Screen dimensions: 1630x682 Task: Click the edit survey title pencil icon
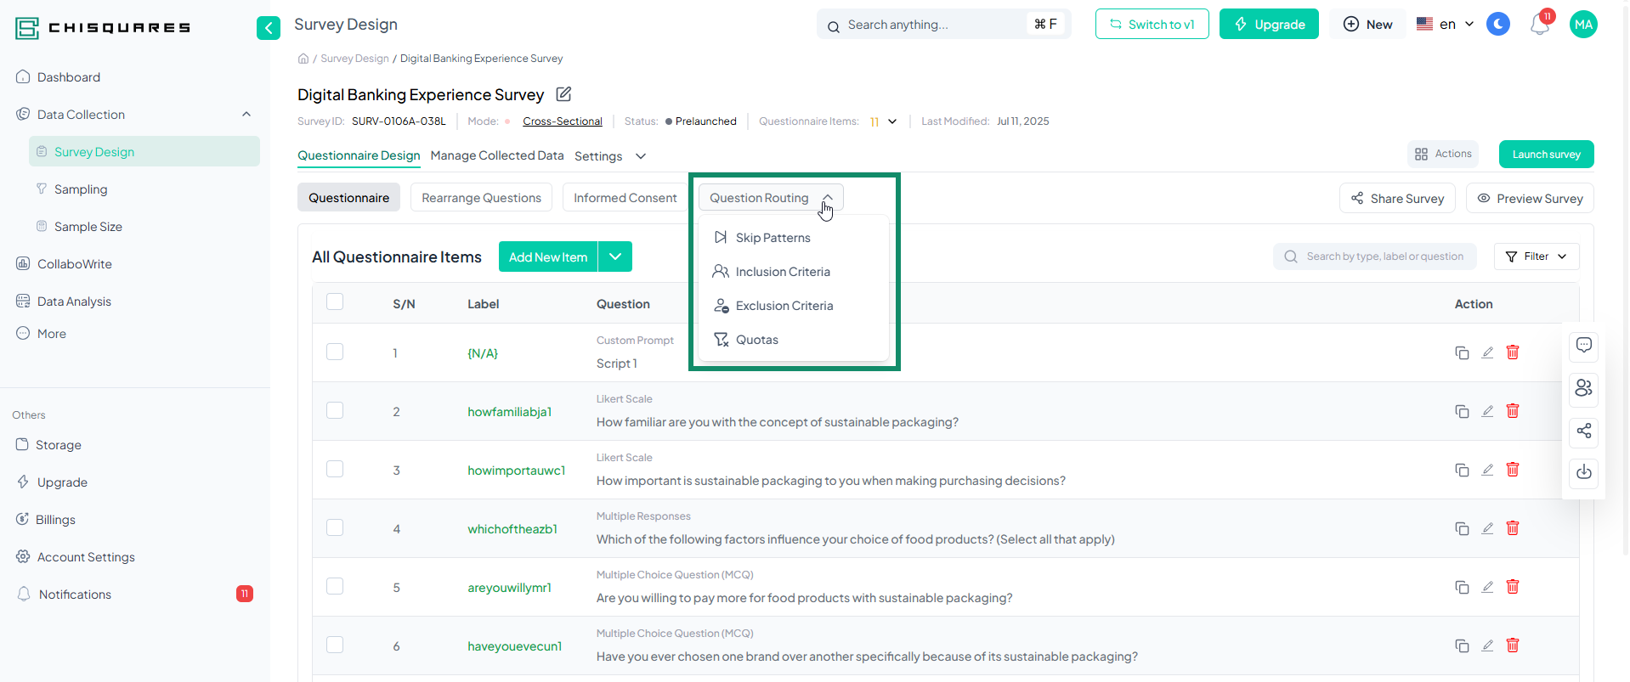[563, 94]
